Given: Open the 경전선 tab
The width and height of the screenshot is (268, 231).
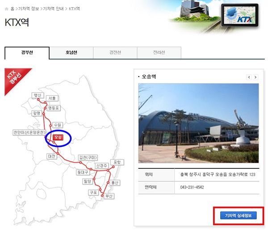Looking at the screenshot, I should pyautogui.click(x=115, y=52).
